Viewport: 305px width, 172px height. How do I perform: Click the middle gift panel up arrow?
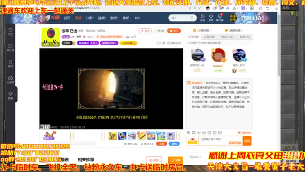click(x=103, y=136)
